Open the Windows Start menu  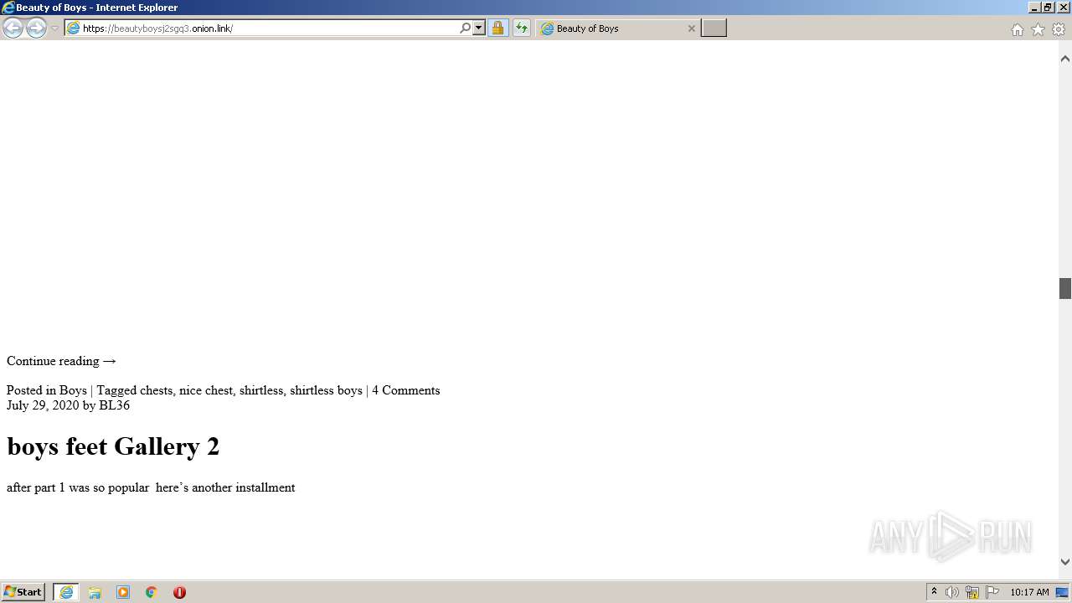tap(23, 592)
